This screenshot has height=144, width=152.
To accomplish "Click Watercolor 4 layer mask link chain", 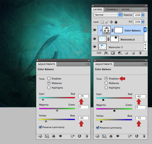I will [x=108, y=39].
